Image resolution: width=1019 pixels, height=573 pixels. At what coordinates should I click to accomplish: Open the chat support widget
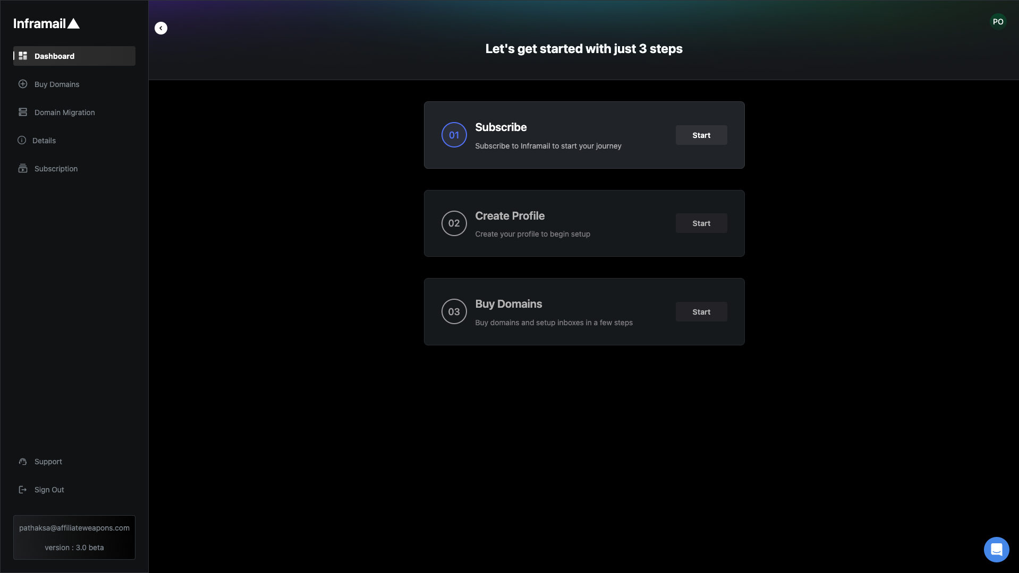(996, 549)
